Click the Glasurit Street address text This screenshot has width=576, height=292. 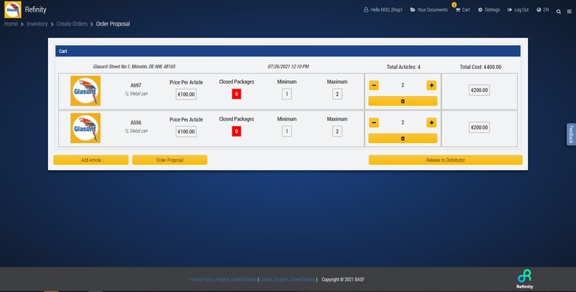[x=134, y=67]
